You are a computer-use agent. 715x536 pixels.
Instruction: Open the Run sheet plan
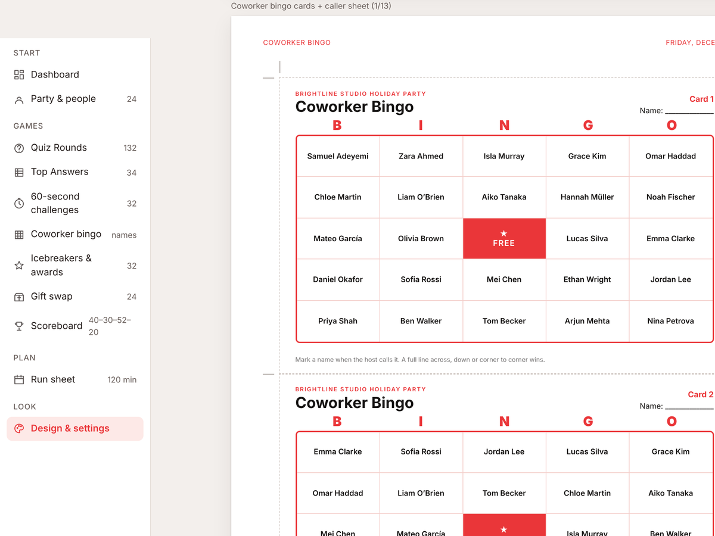[x=75, y=379]
